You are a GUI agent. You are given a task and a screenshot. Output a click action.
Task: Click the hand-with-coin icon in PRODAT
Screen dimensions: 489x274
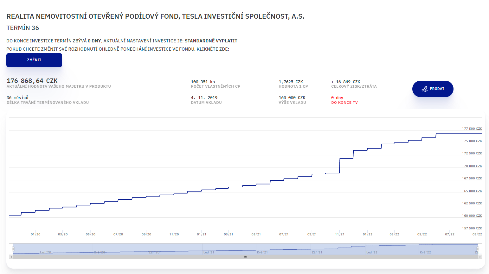click(425, 89)
